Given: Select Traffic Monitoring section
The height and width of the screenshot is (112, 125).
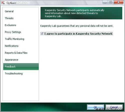Looking at the screenshot, I should pyautogui.click(x=14, y=39).
